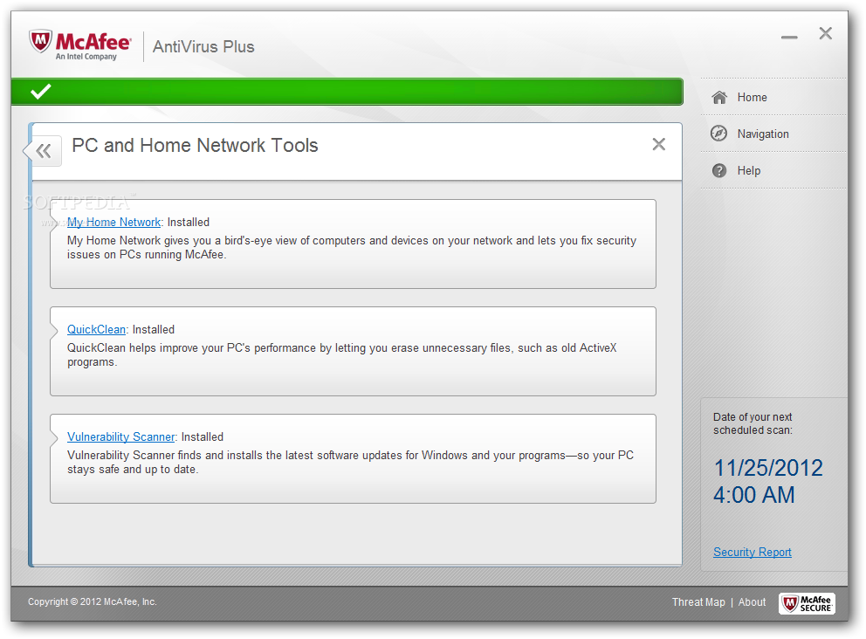The image size is (866, 639).
Task: Open the About link in the footer
Action: (752, 602)
